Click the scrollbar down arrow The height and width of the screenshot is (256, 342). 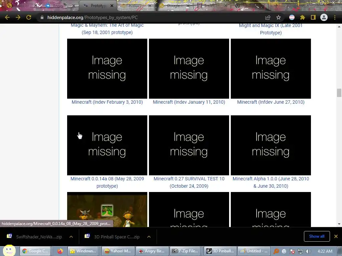339,224
